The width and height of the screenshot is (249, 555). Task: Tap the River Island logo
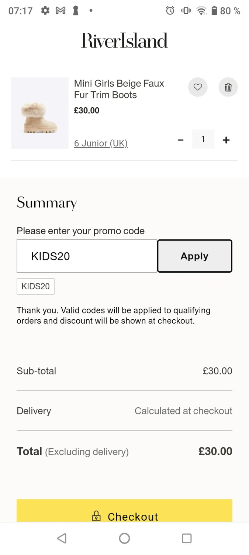[x=124, y=41]
